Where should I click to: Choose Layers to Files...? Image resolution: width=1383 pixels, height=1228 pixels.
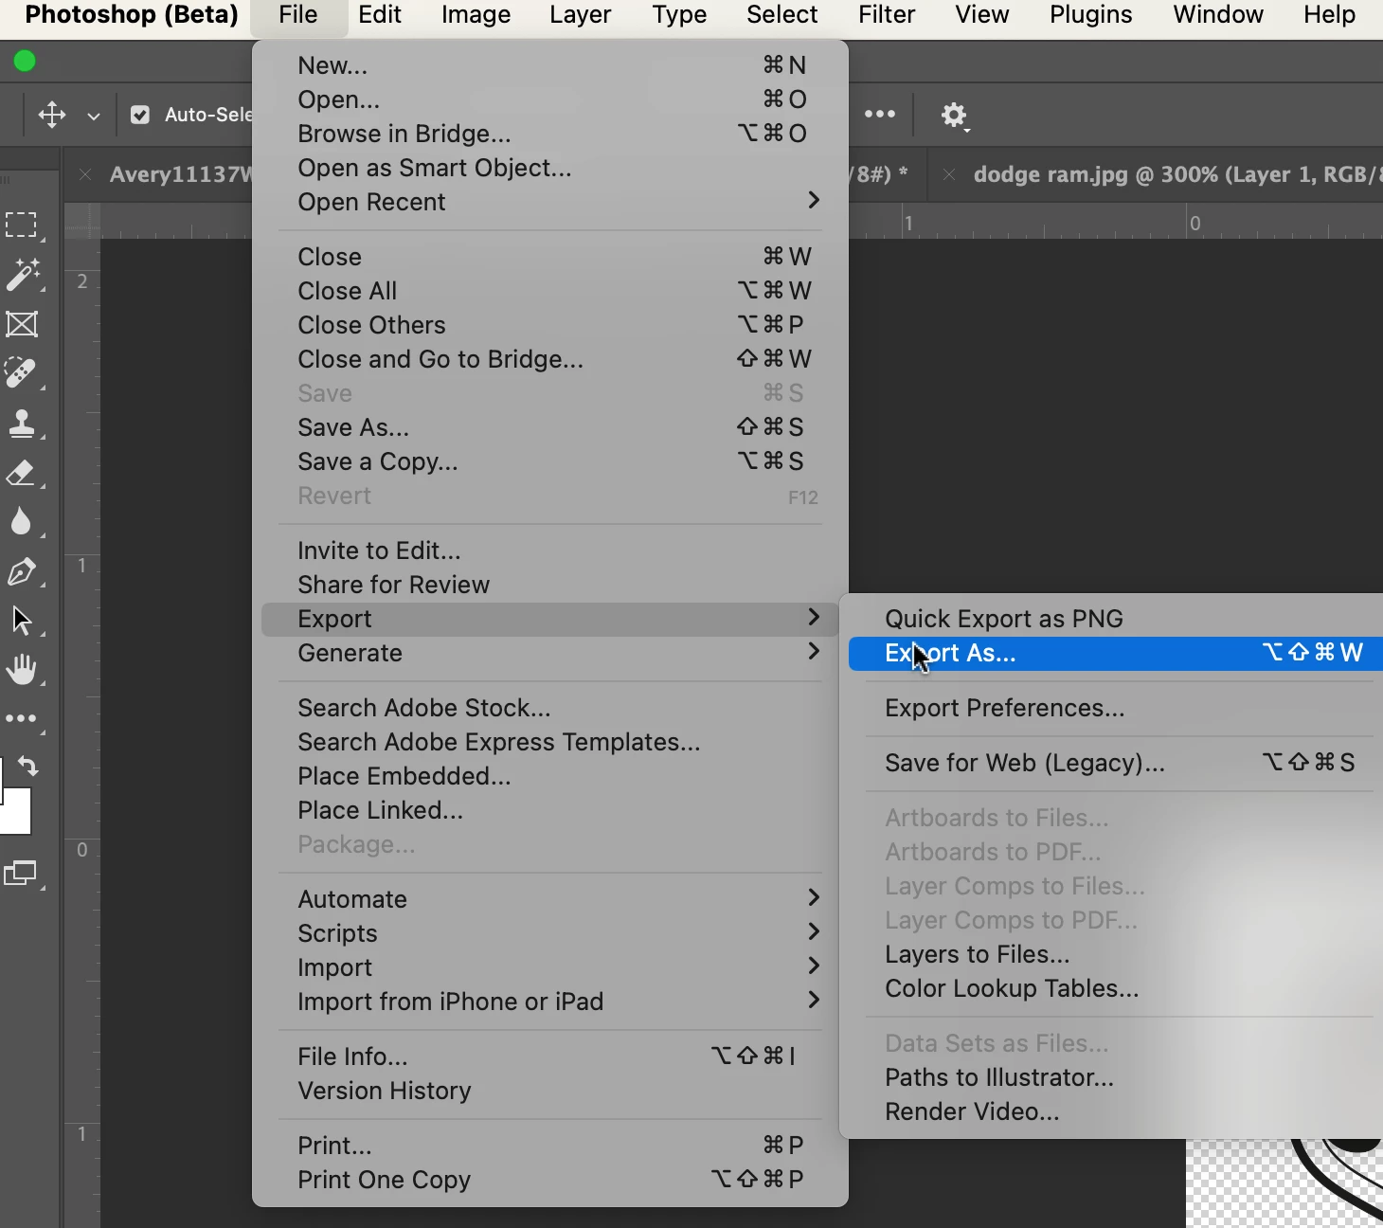(x=1116, y=954)
